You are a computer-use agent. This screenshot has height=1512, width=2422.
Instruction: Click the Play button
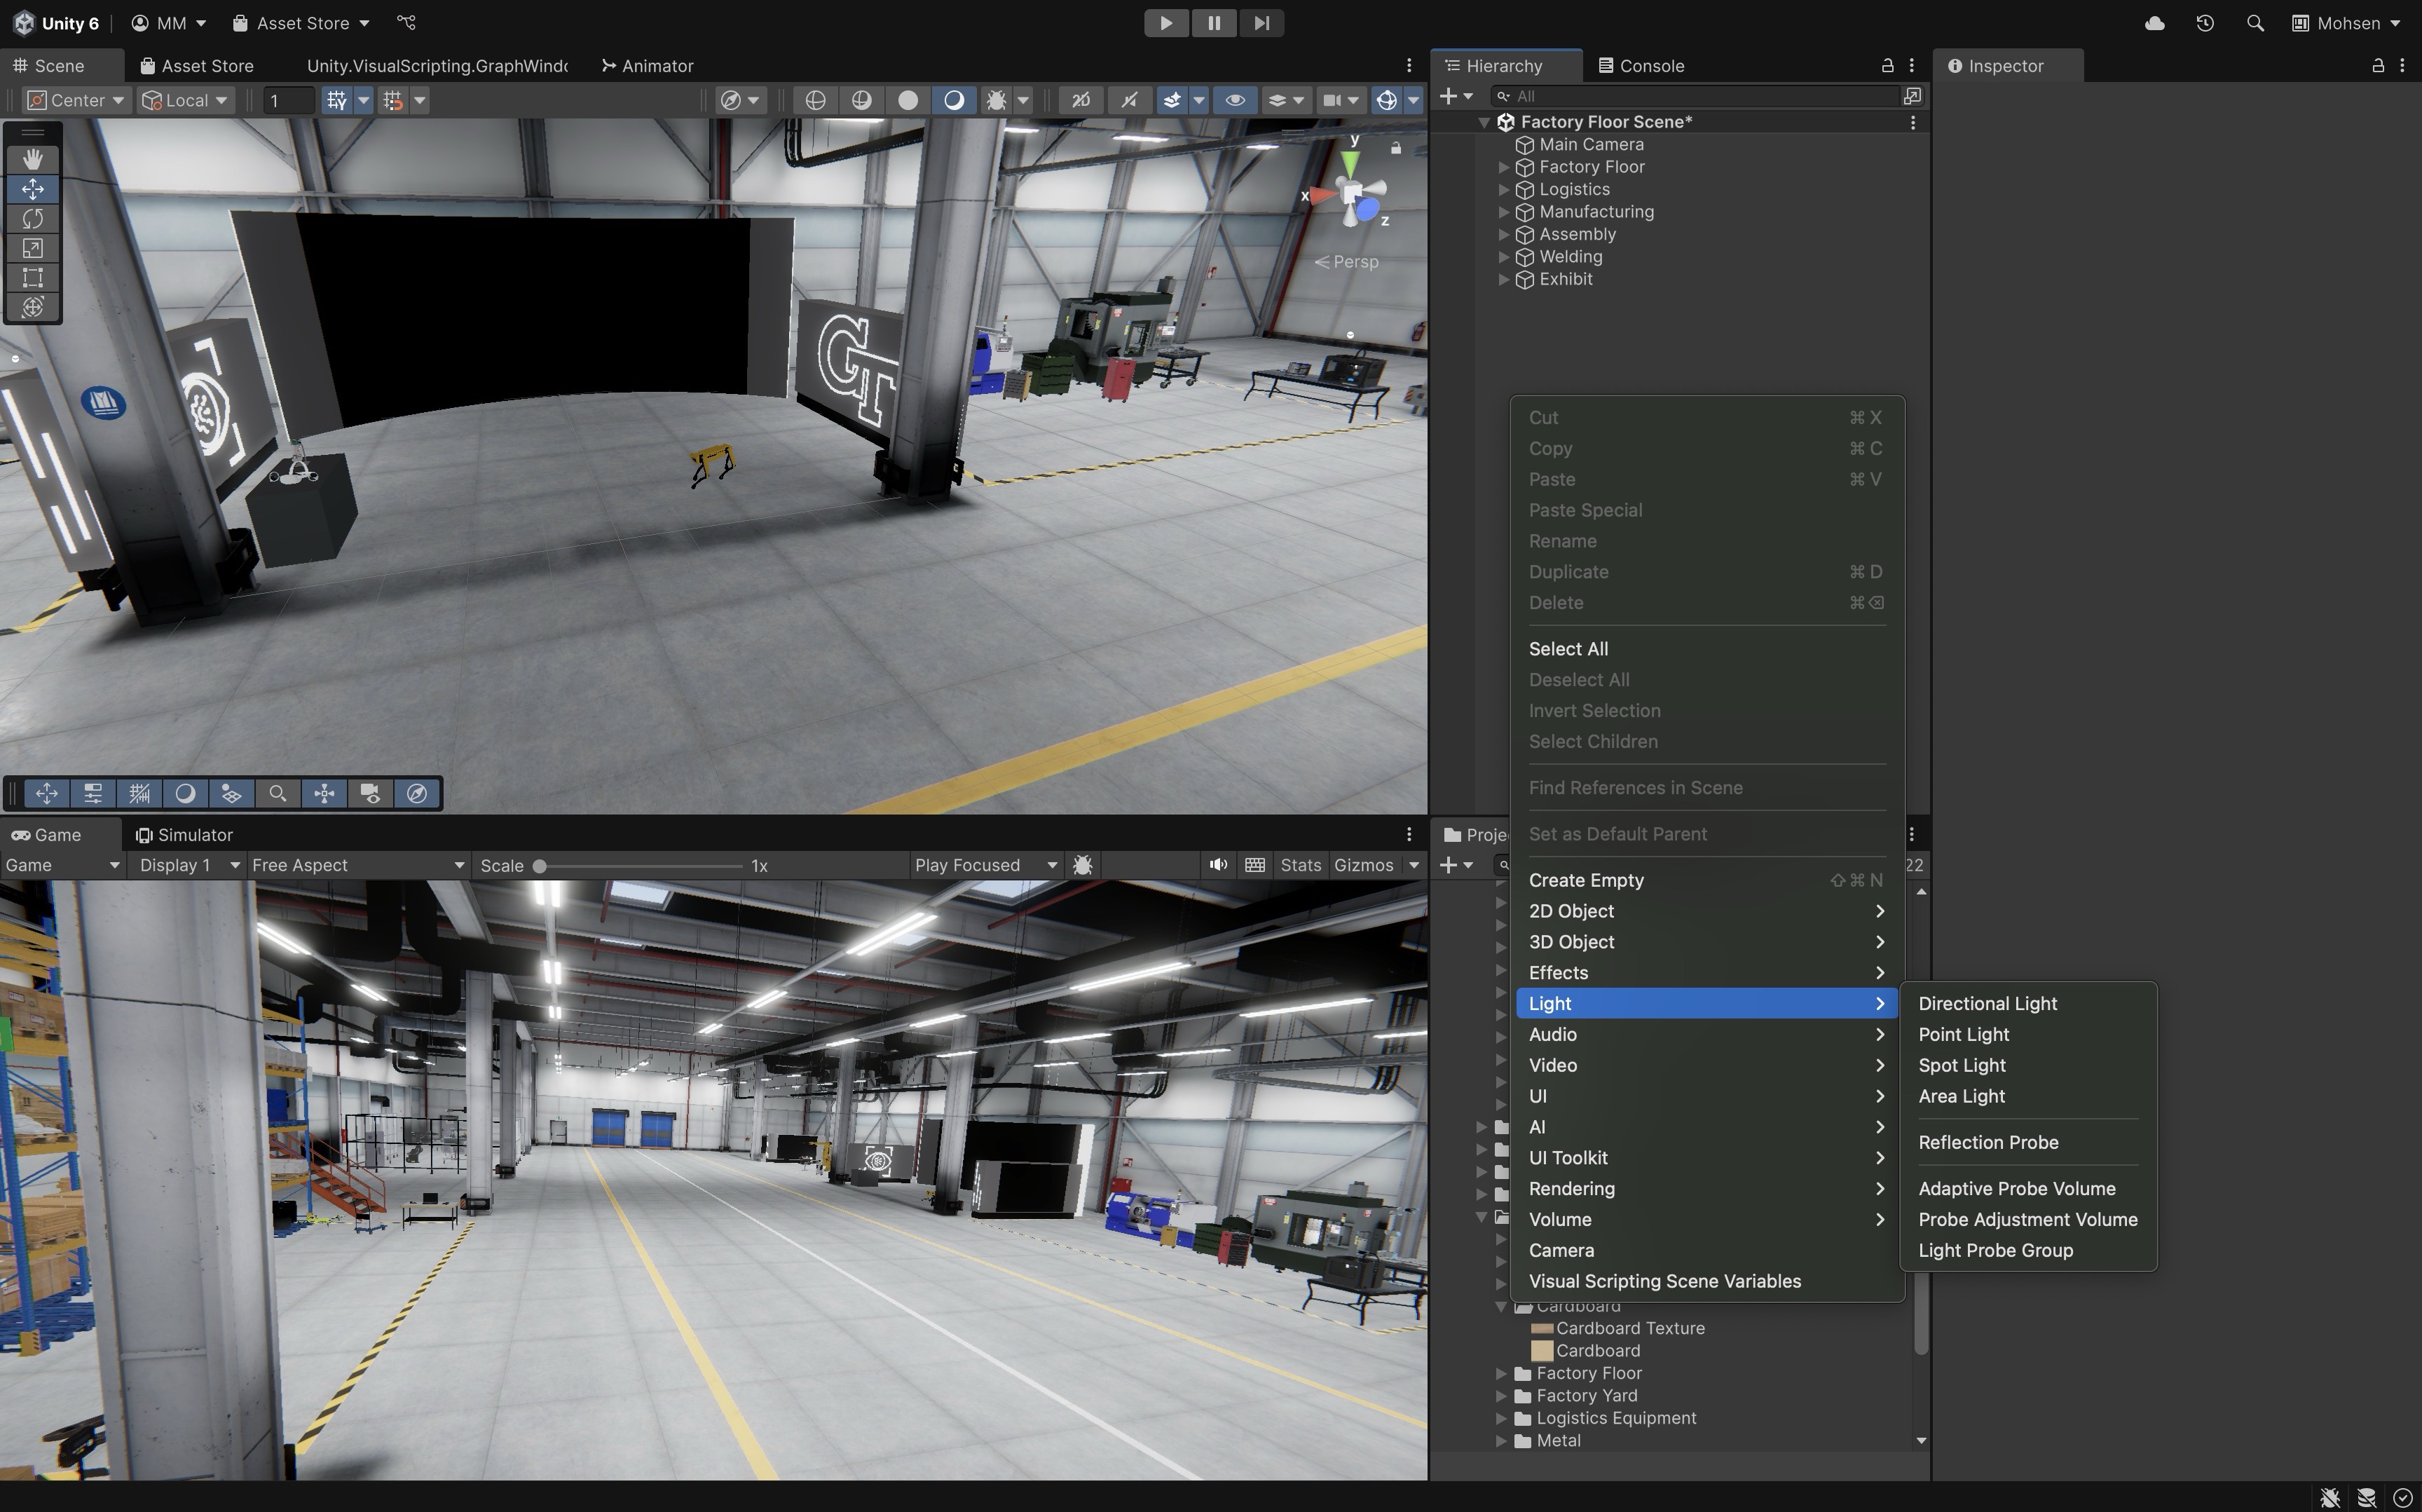tap(1165, 23)
